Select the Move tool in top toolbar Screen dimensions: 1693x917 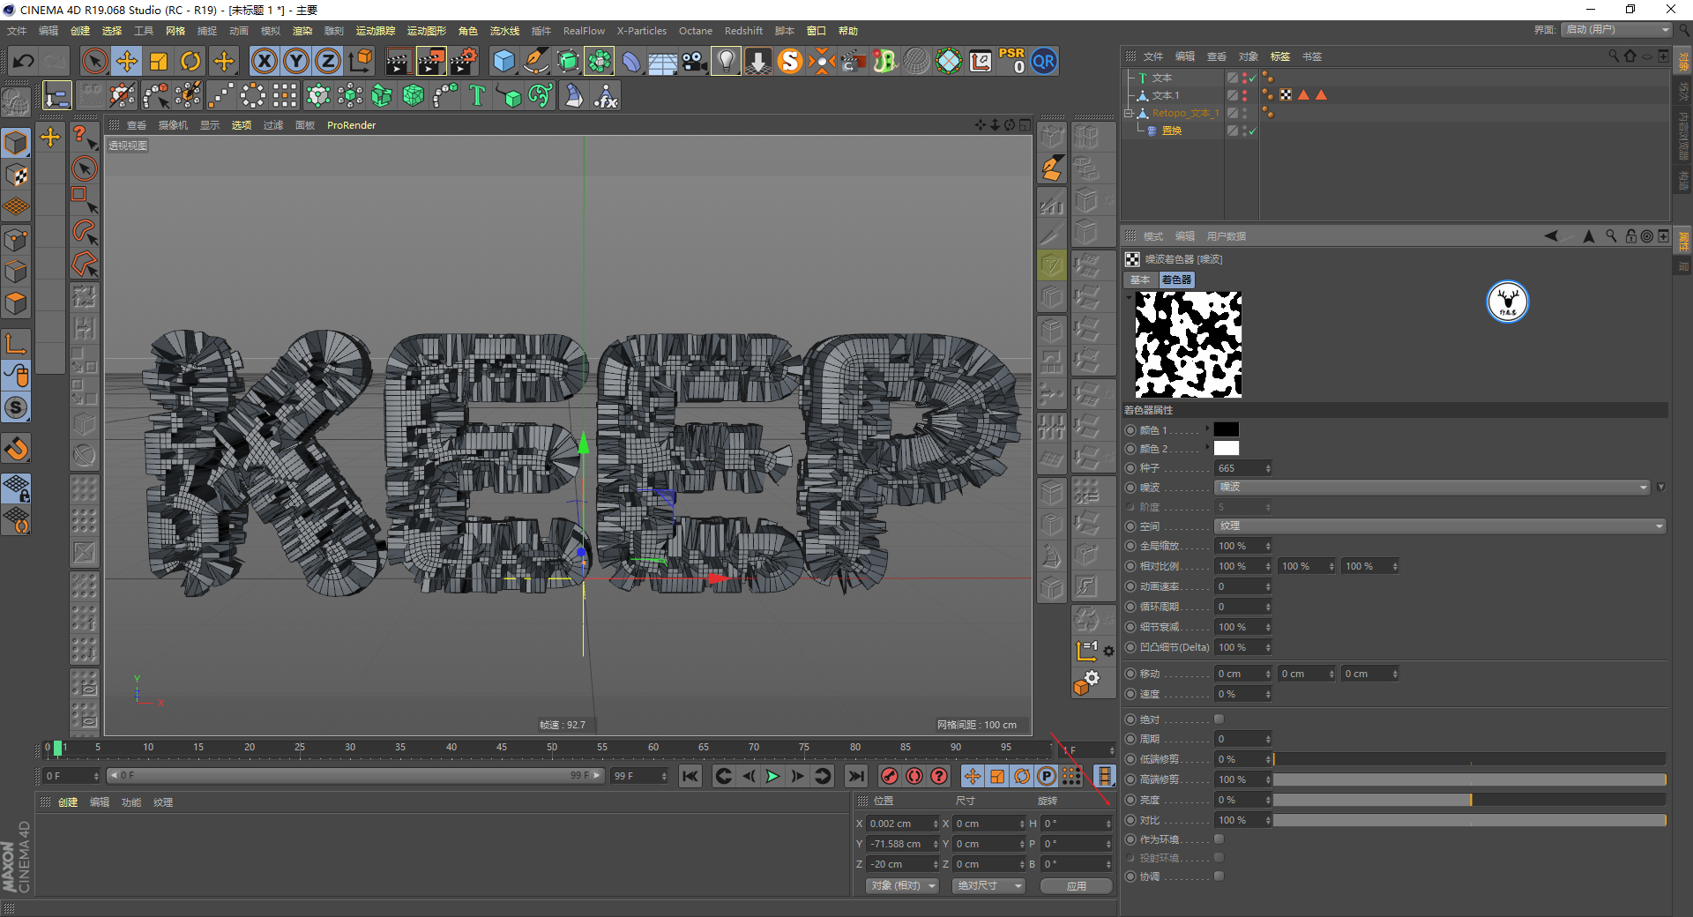127,61
